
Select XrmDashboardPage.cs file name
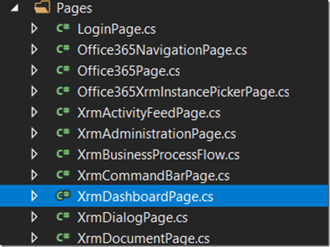(146, 197)
